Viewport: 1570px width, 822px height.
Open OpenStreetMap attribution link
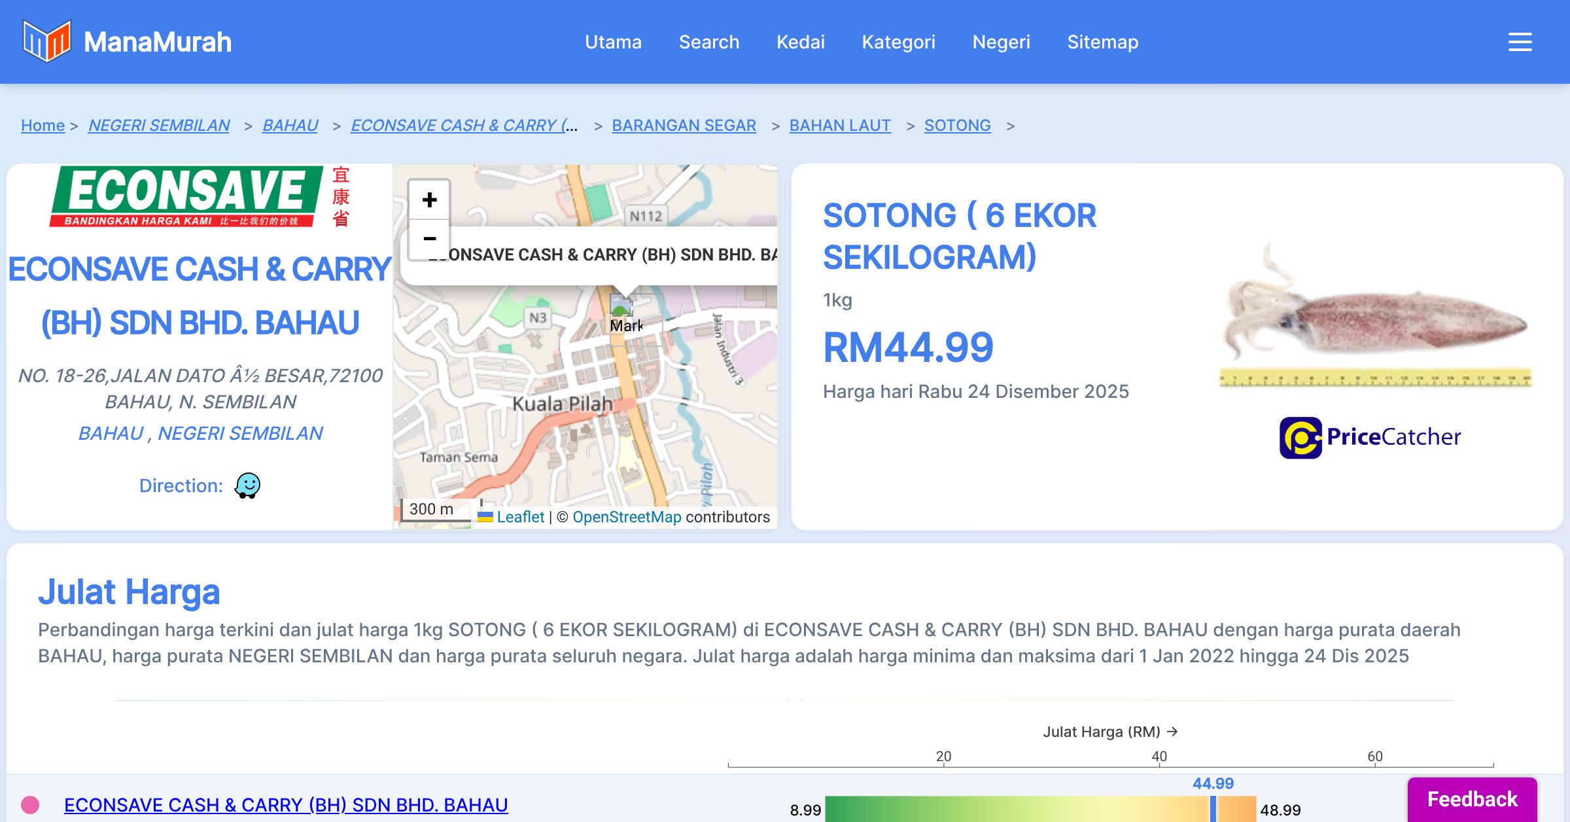[627, 517]
